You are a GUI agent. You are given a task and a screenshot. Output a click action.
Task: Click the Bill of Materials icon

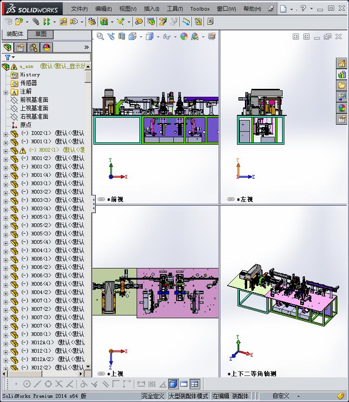(151, 21)
